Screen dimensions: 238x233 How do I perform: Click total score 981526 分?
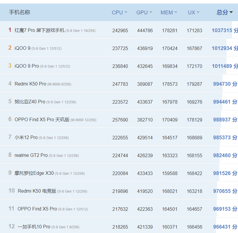[x=225, y=173]
